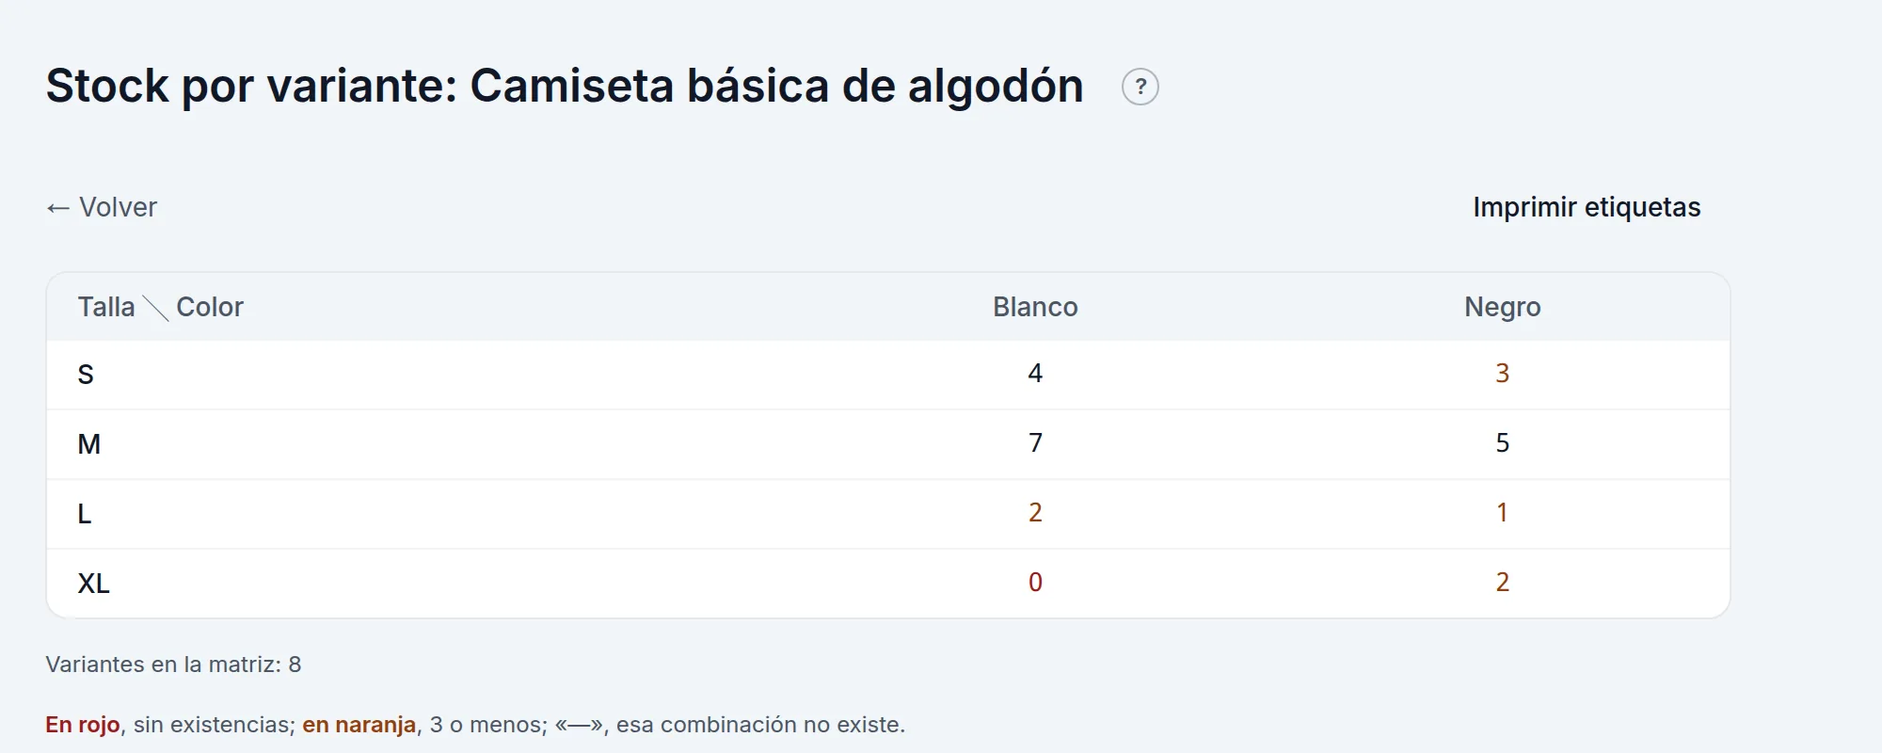Select the Negro column header
The image size is (1882, 753).
click(1502, 307)
